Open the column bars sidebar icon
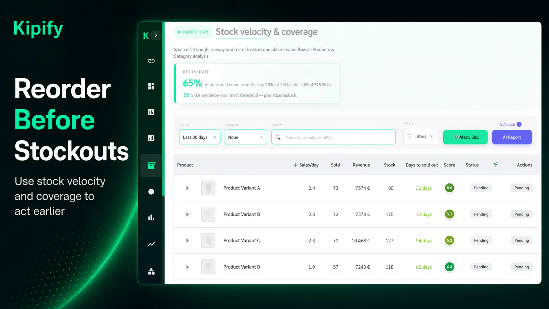 coord(151,217)
